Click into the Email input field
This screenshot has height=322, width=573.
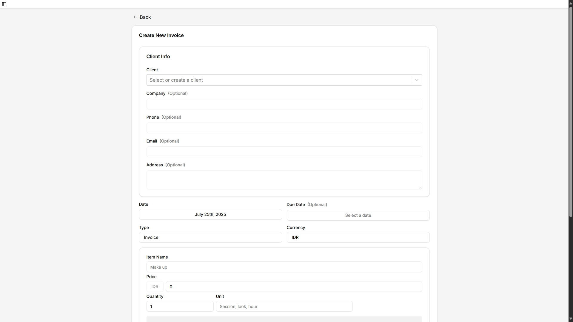[x=284, y=152]
